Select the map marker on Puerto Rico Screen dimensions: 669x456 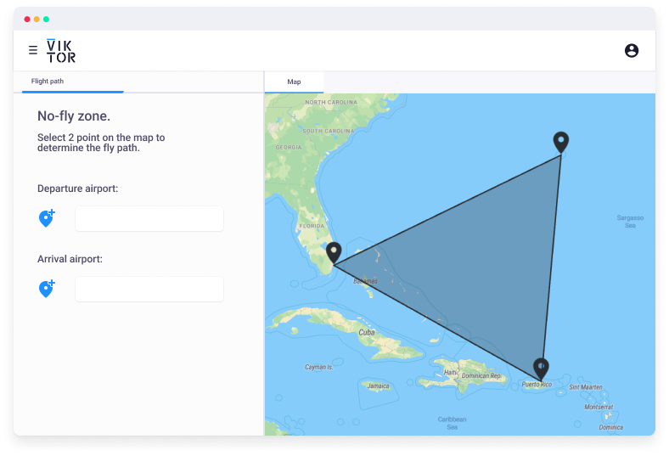point(541,368)
